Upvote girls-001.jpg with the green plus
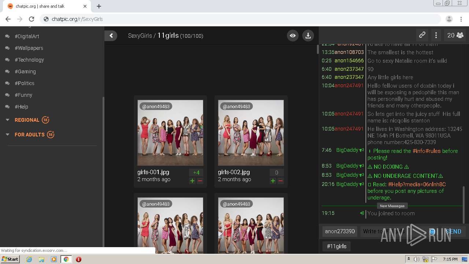Screen dimensions: 469x264 (x=192, y=181)
